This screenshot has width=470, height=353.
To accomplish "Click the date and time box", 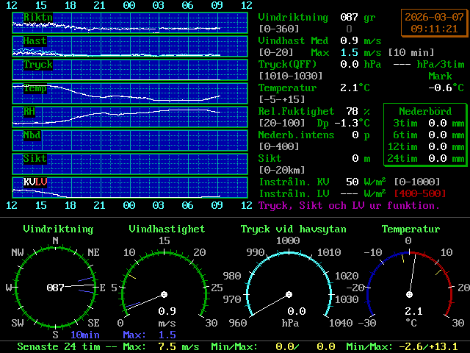I will [x=434, y=23].
